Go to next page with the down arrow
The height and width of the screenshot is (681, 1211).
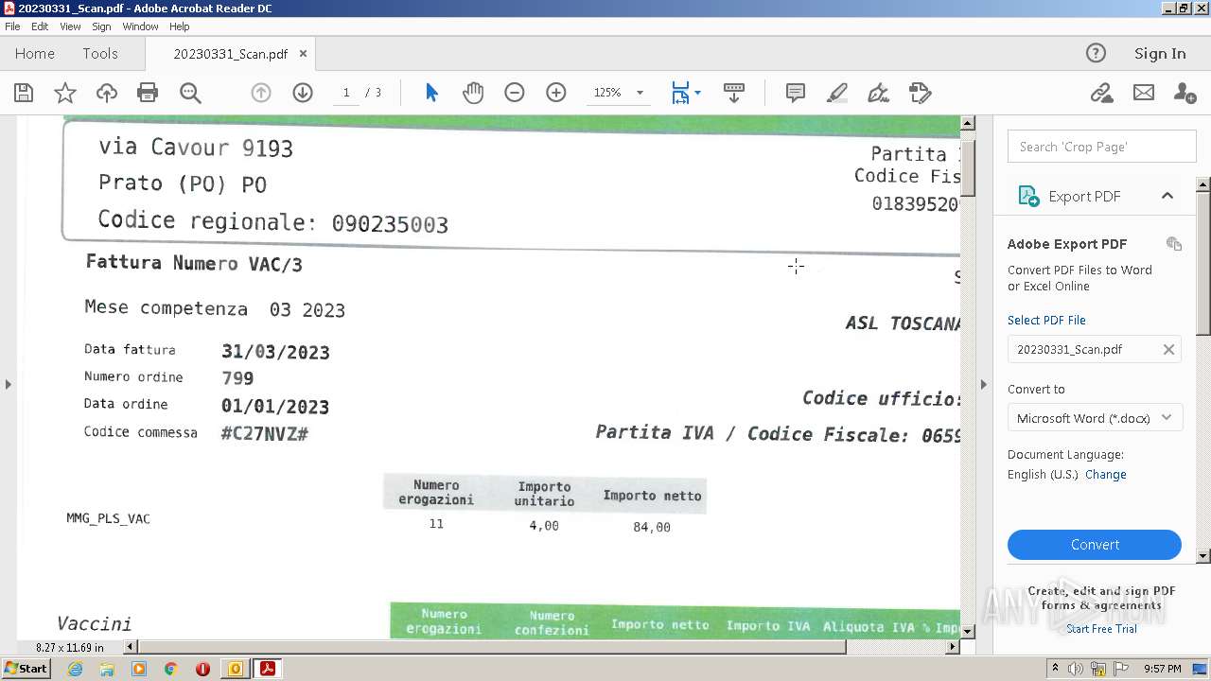point(303,93)
